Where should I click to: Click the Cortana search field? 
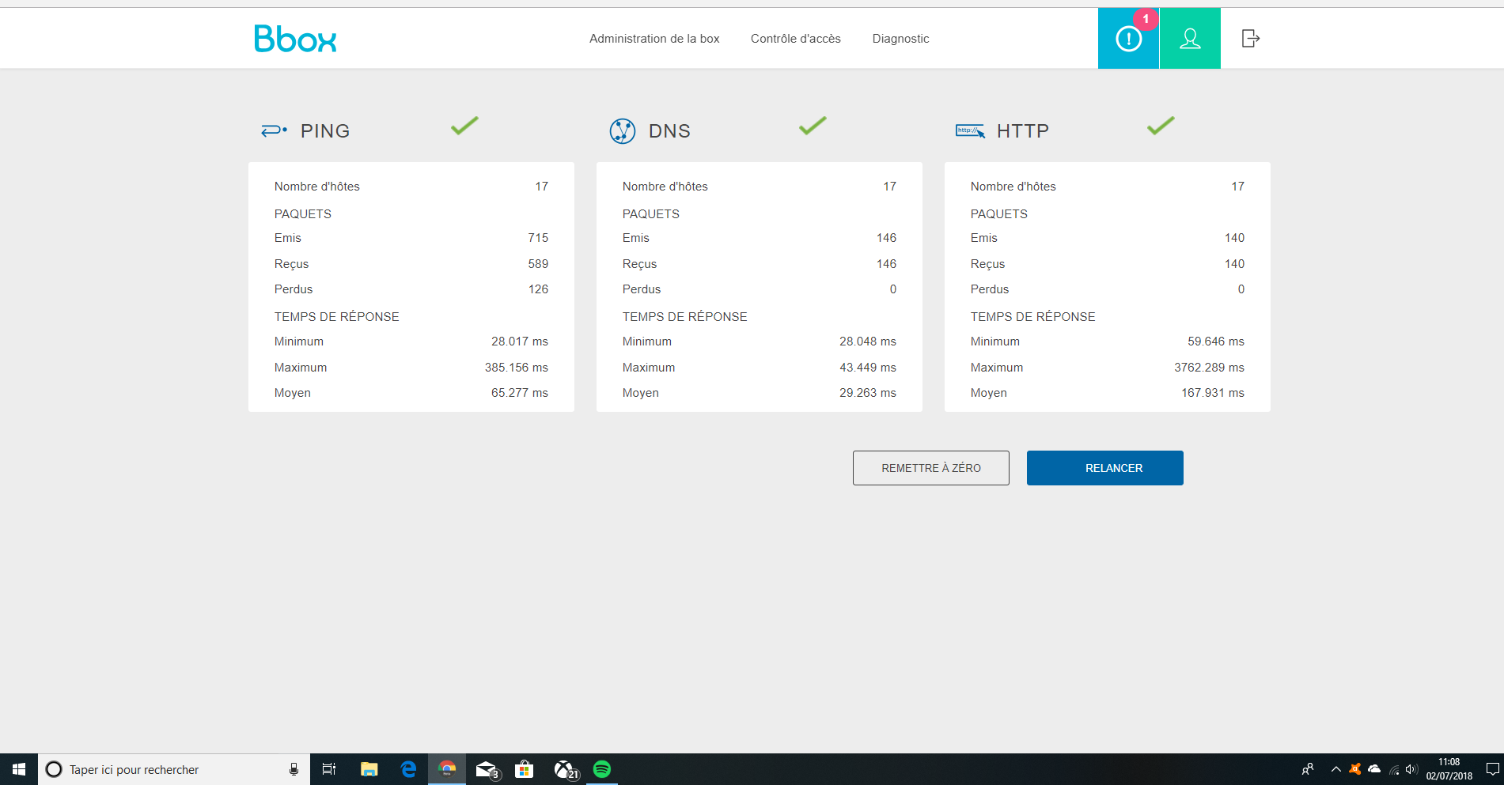click(x=174, y=769)
